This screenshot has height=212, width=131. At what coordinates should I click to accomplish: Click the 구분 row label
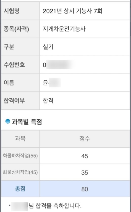pos(21,47)
